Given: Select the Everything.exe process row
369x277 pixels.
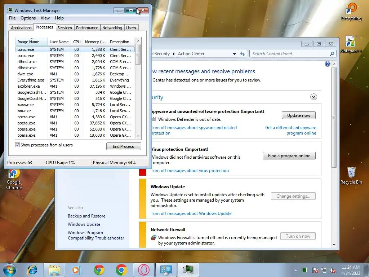Looking at the screenshot, I should coord(75,80).
